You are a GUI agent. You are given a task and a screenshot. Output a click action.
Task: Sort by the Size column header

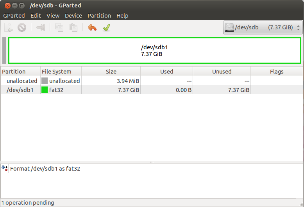tap(111, 72)
